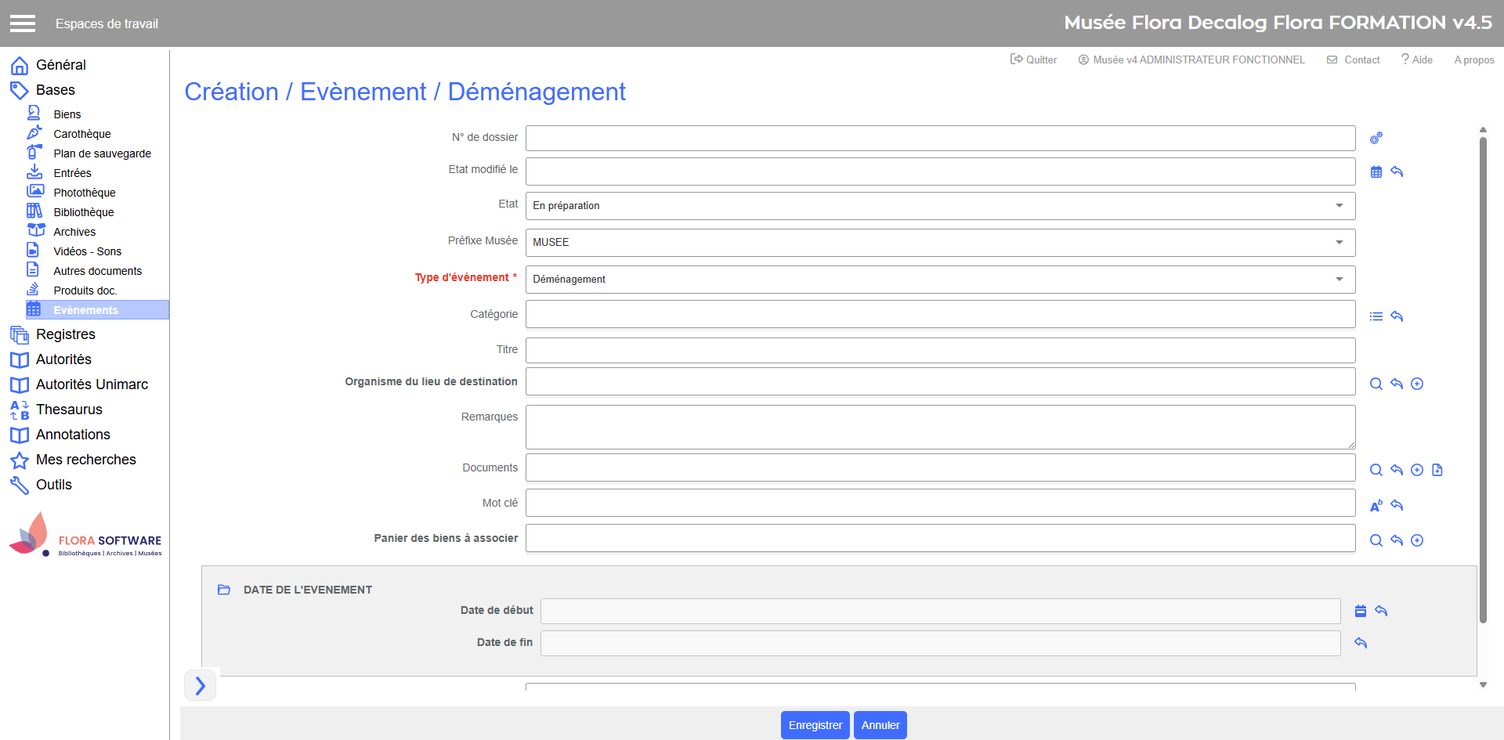
Task: Expand the Préfixe Musée dropdown
Action: [940, 243]
